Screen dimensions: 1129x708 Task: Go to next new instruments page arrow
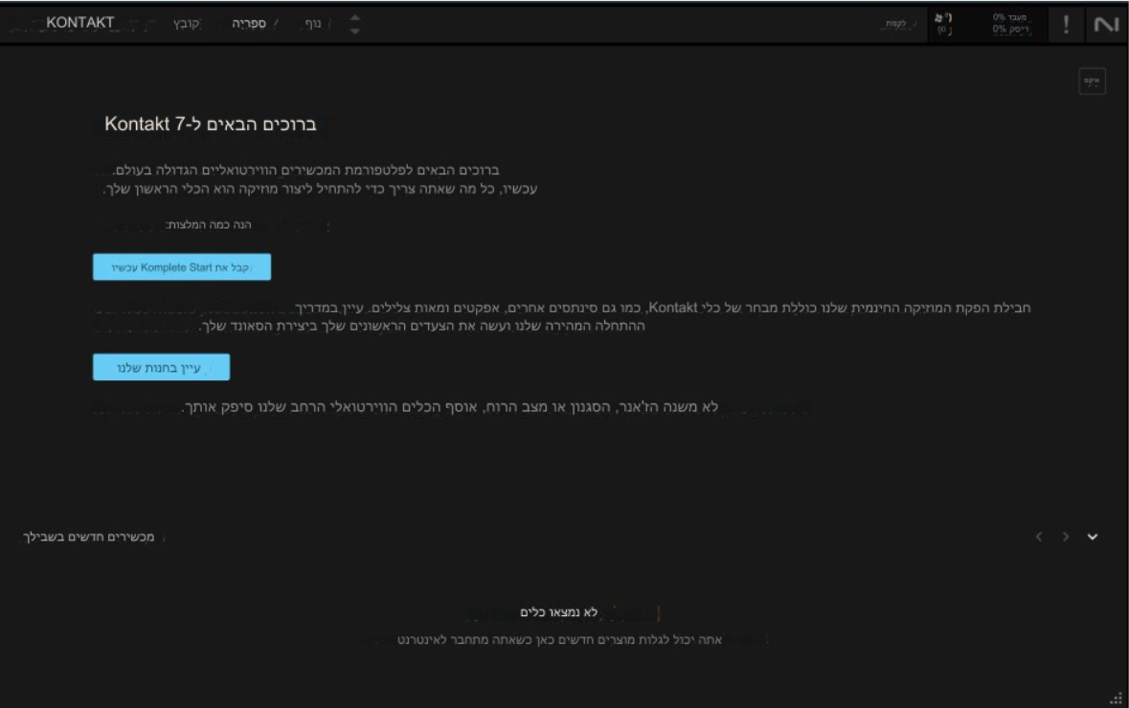pos(1066,537)
